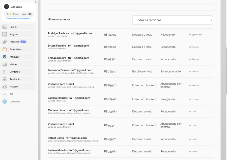Image resolution: width=227 pixels, height=160 pixels.
Task: Open the Arquivos menu entry
Action: click(x=18, y=42)
